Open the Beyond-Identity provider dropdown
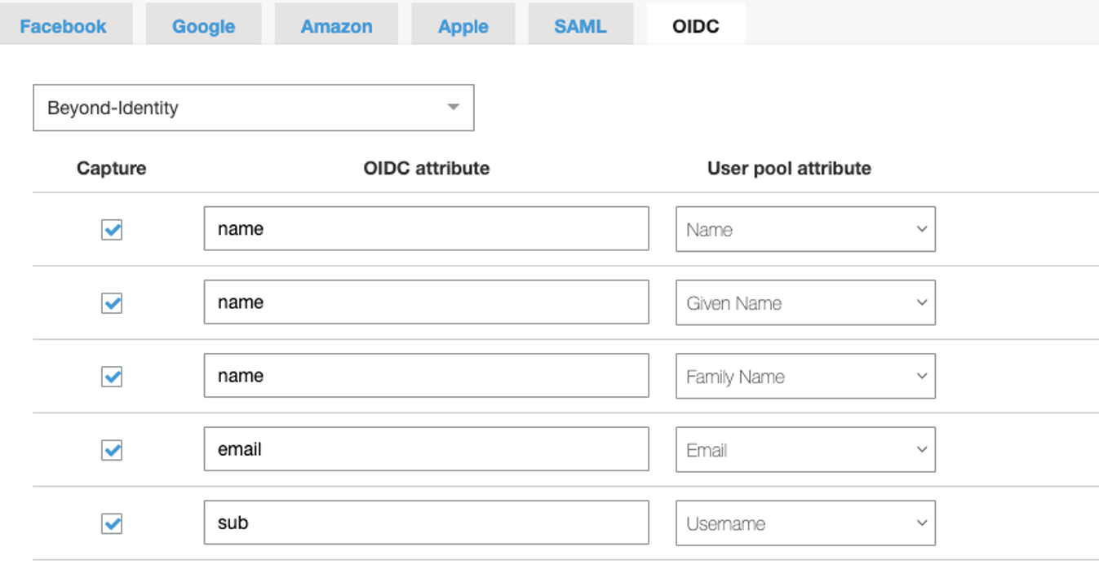 (x=253, y=108)
